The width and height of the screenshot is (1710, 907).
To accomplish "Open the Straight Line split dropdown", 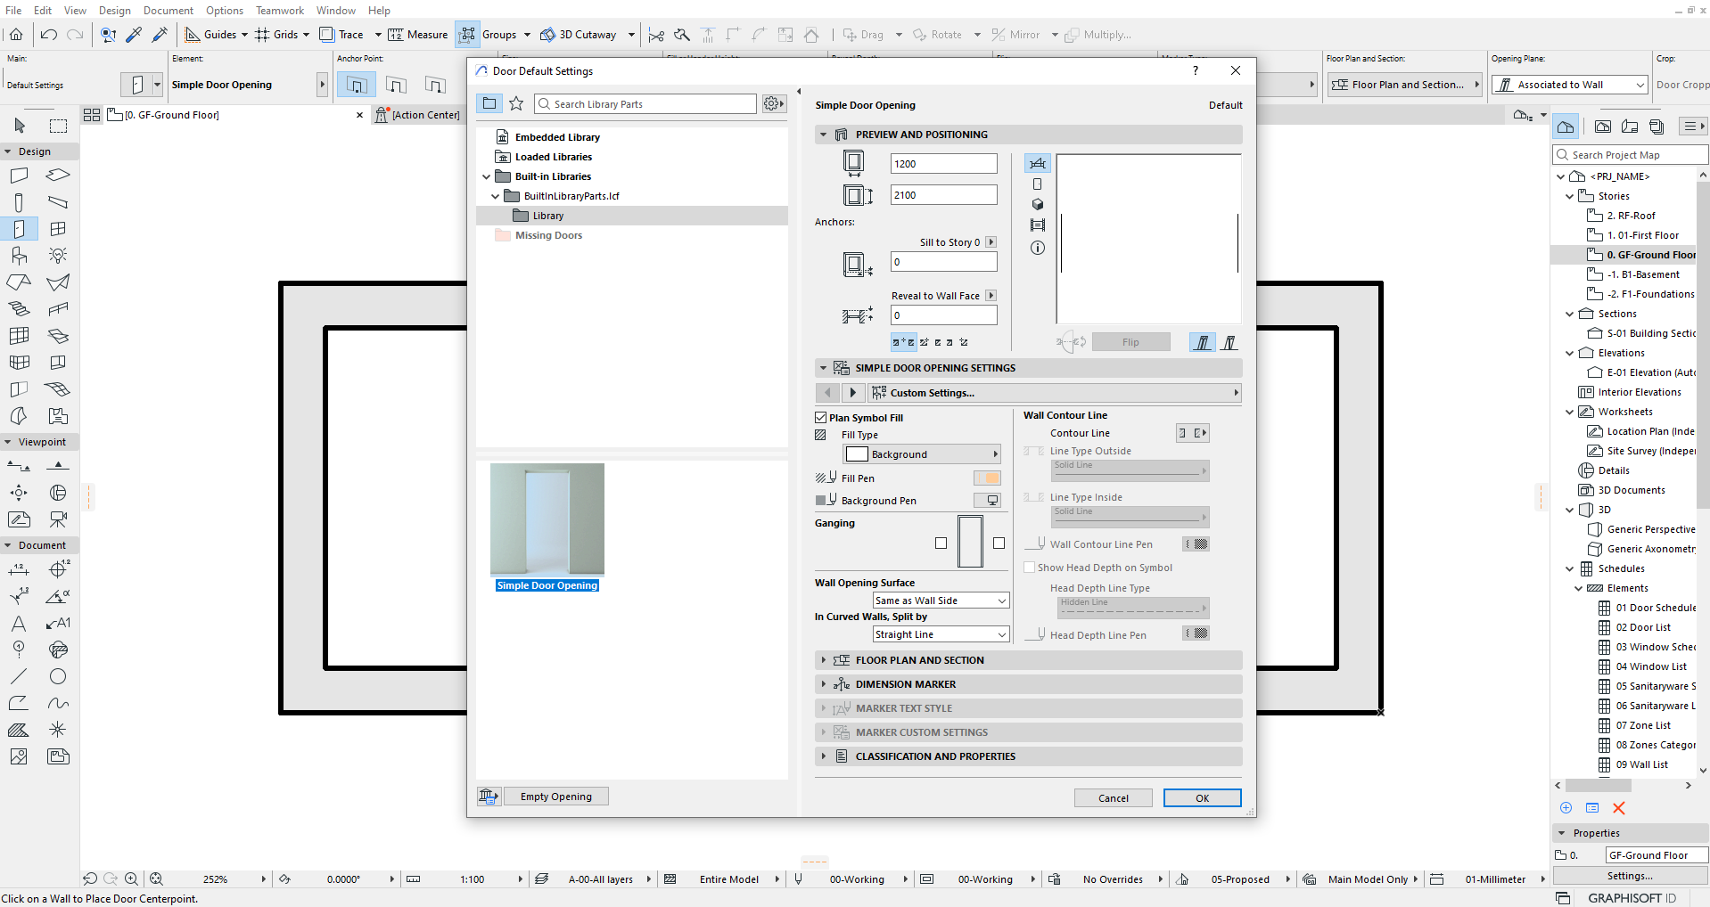I will [941, 634].
